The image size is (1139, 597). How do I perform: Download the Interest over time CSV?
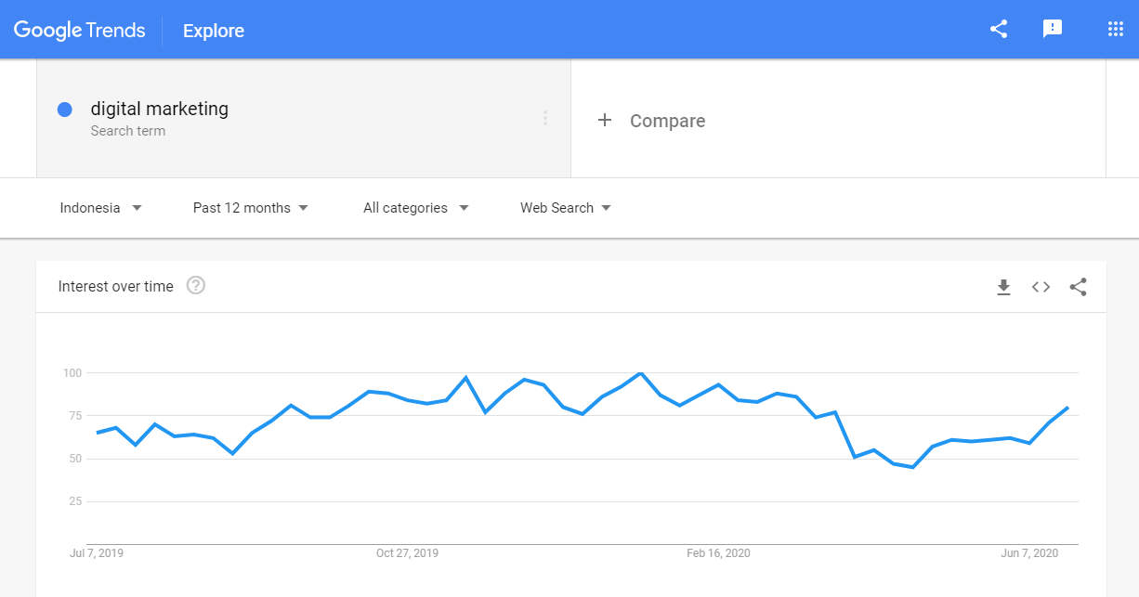pyautogui.click(x=1003, y=288)
